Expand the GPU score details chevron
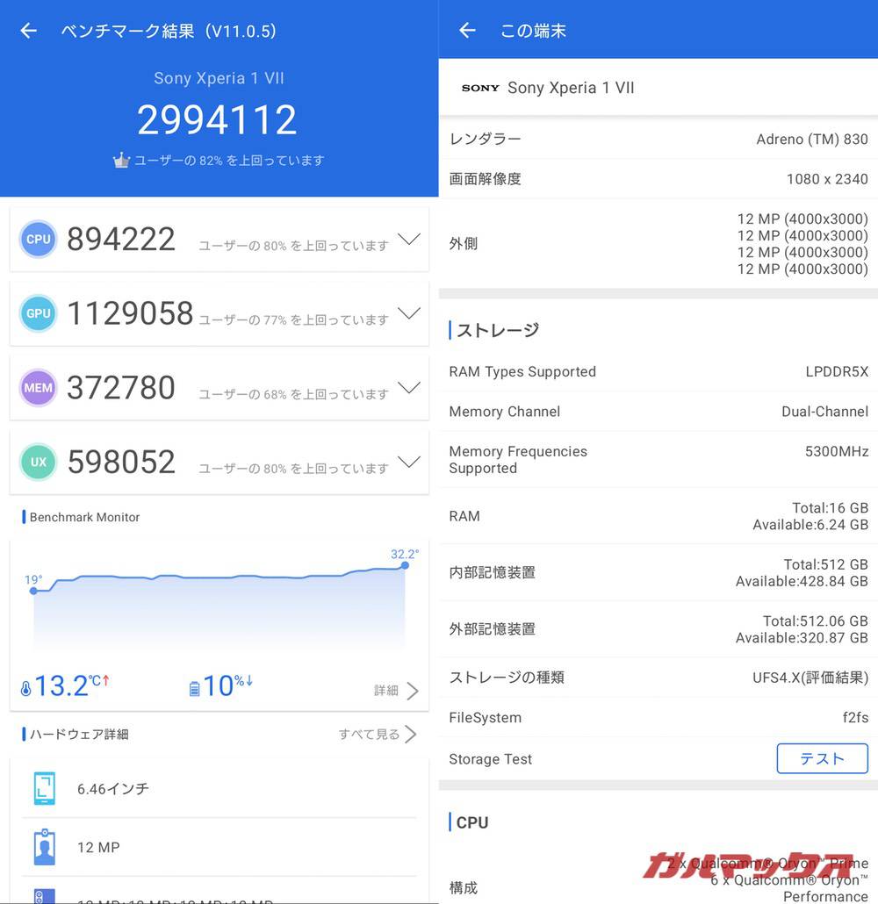This screenshot has width=878, height=904. 409,313
